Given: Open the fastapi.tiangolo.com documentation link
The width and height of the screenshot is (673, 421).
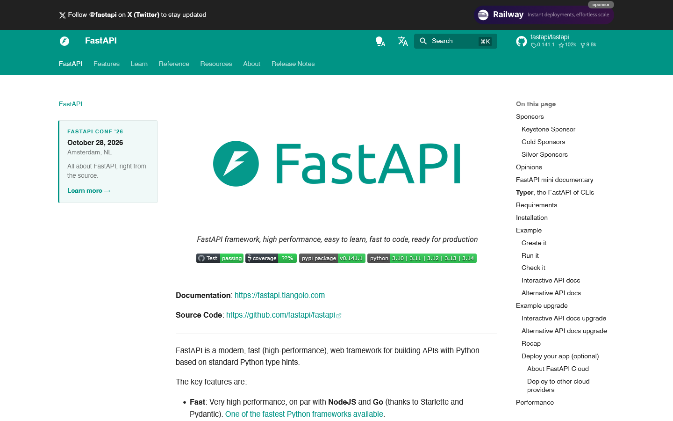Looking at the screenshot, I should [x=279, y=295].
